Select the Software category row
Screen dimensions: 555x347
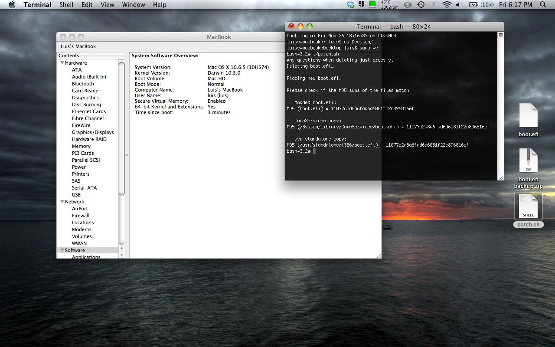point(88,250)
